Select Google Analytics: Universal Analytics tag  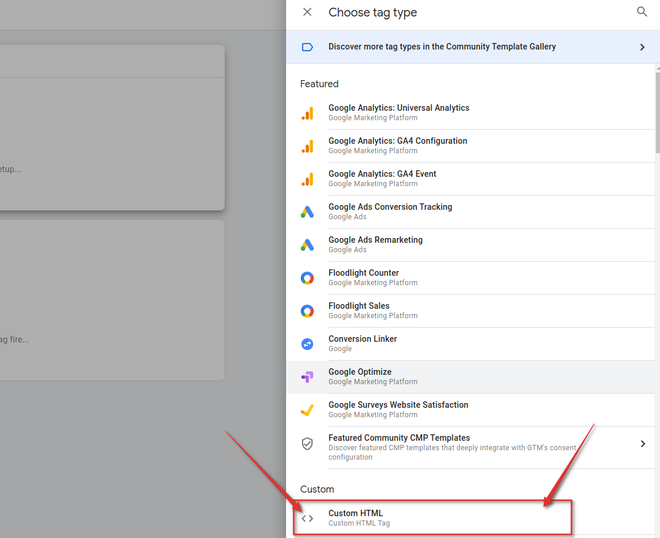[x=470, y=113]
